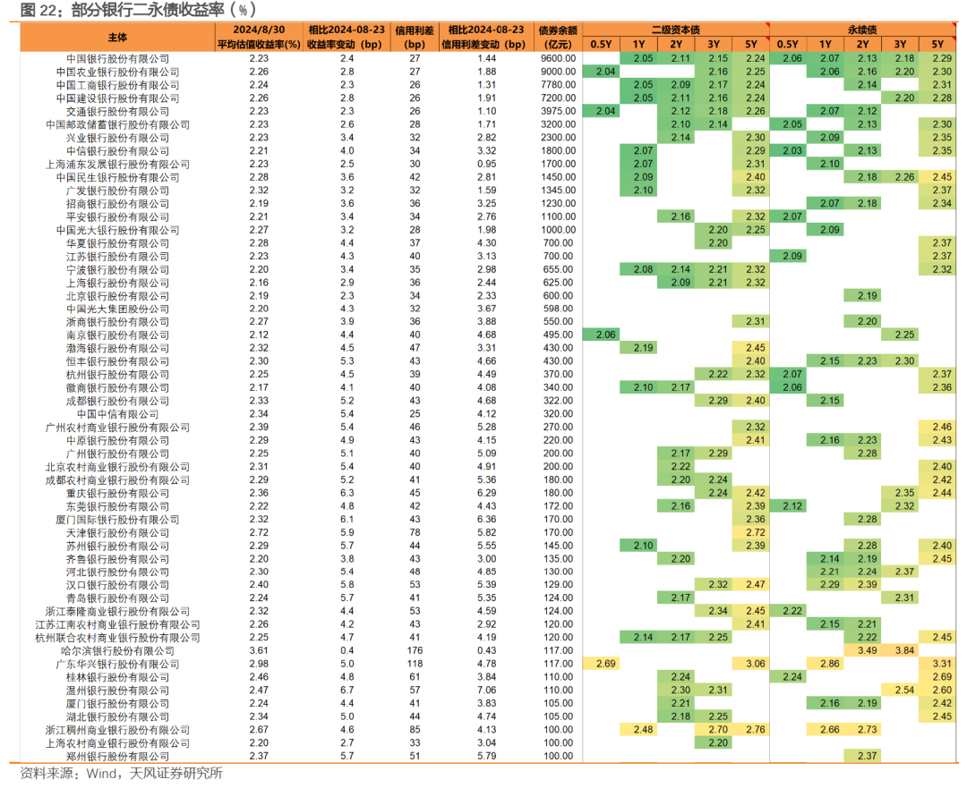The height and width of the screenshot is (788, 967).
Task: Click 平安银行股份有限公司 row name
Action: 117,216
